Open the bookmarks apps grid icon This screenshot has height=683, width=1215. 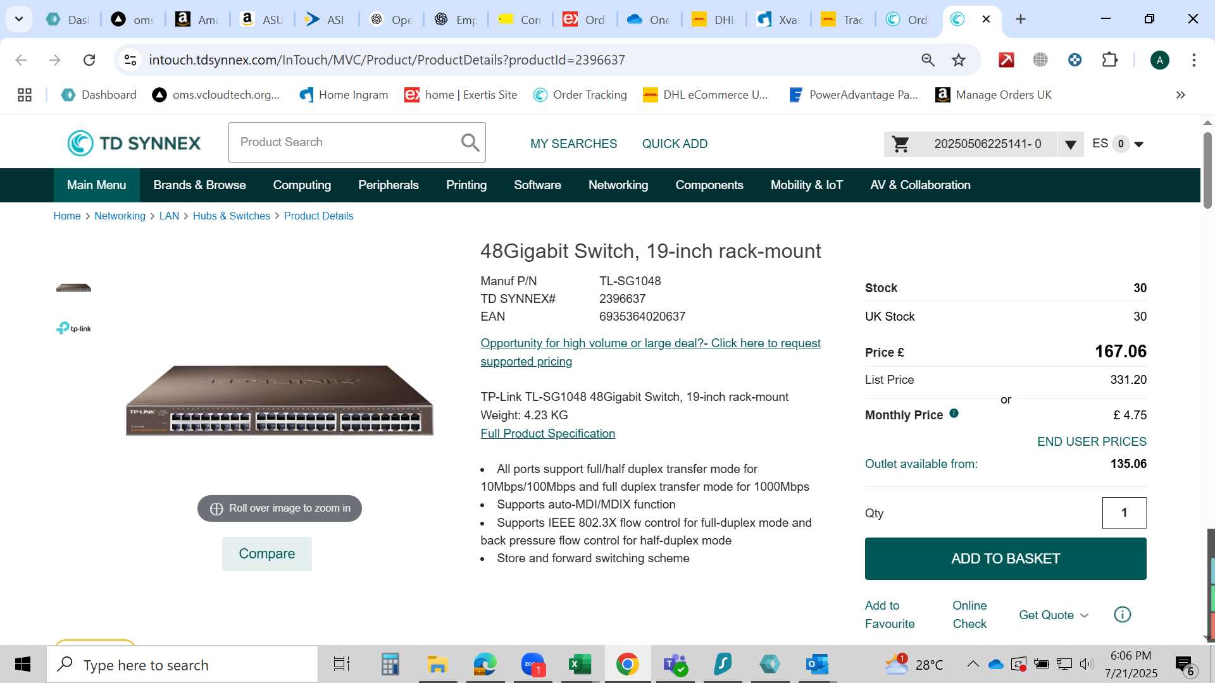coord(25,95)
